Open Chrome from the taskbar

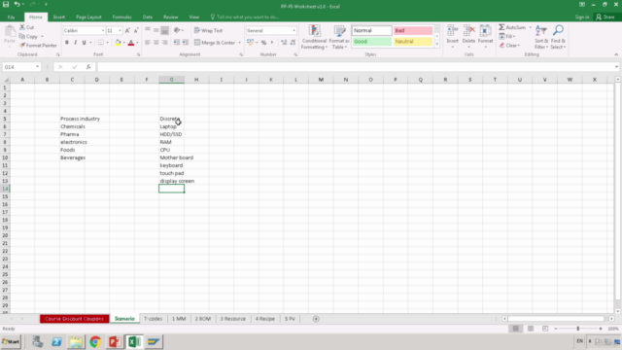[95, 341]
